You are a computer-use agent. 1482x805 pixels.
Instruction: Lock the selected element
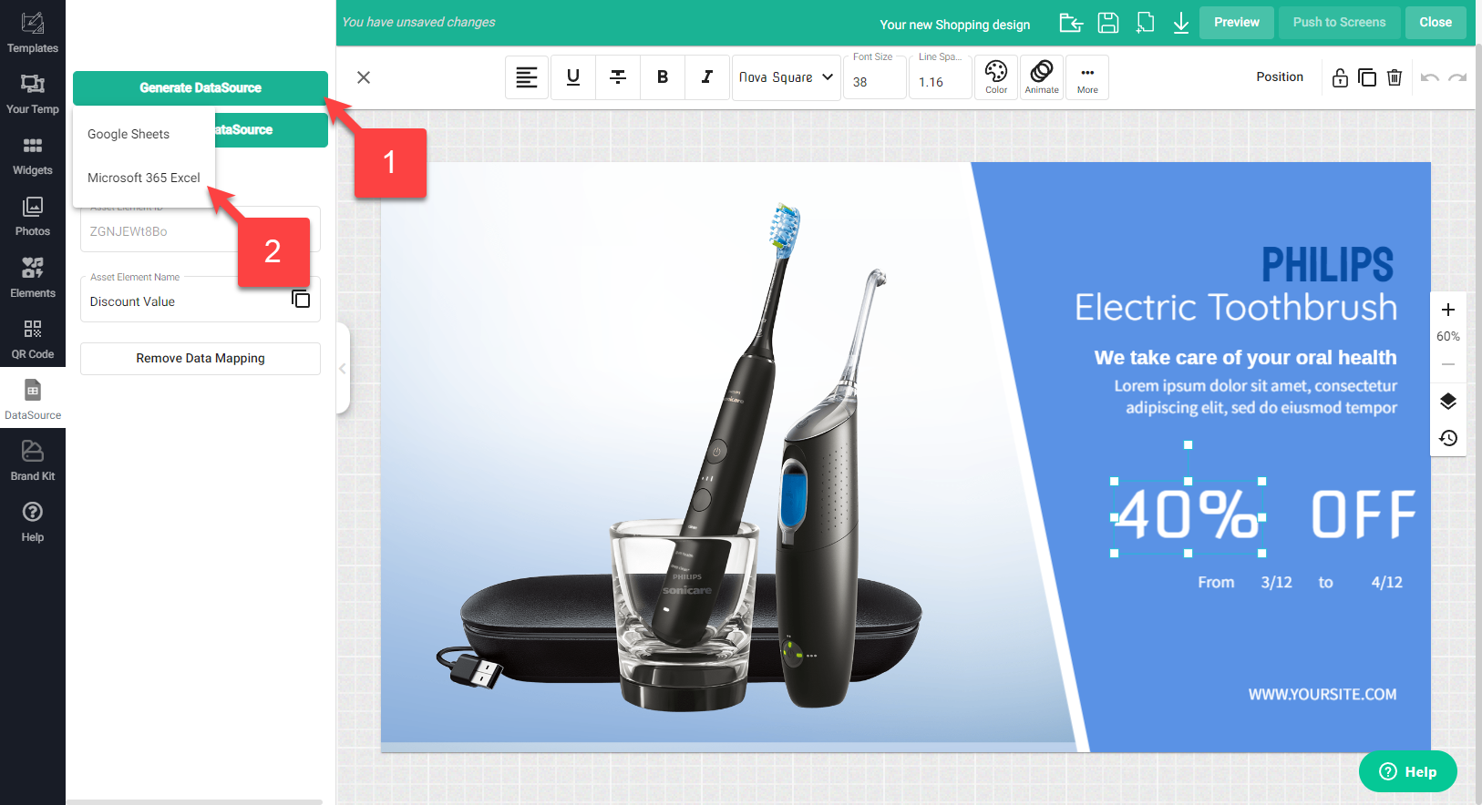(1340, 77)
